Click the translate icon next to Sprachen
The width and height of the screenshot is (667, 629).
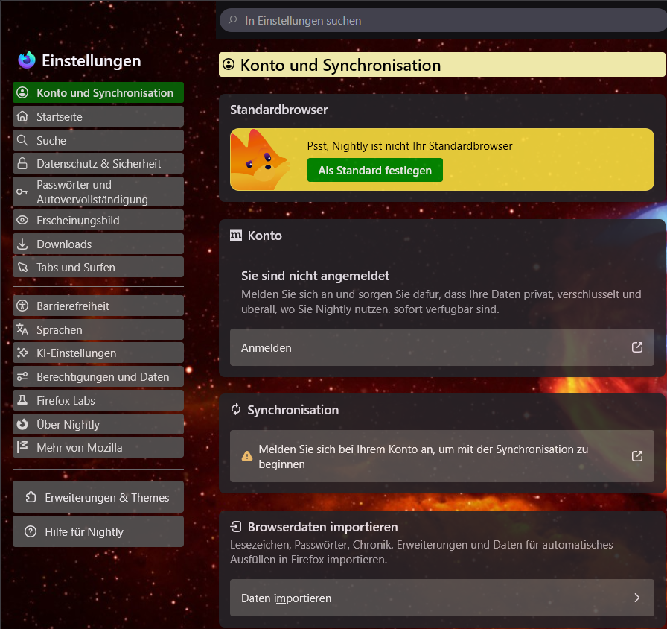22,329
